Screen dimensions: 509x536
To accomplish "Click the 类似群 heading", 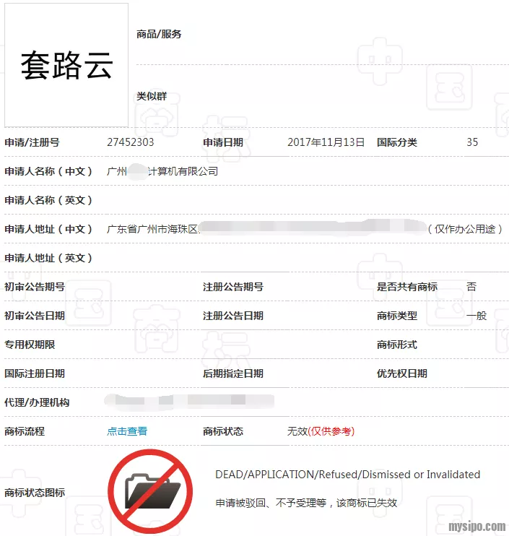I will (152, 96).
